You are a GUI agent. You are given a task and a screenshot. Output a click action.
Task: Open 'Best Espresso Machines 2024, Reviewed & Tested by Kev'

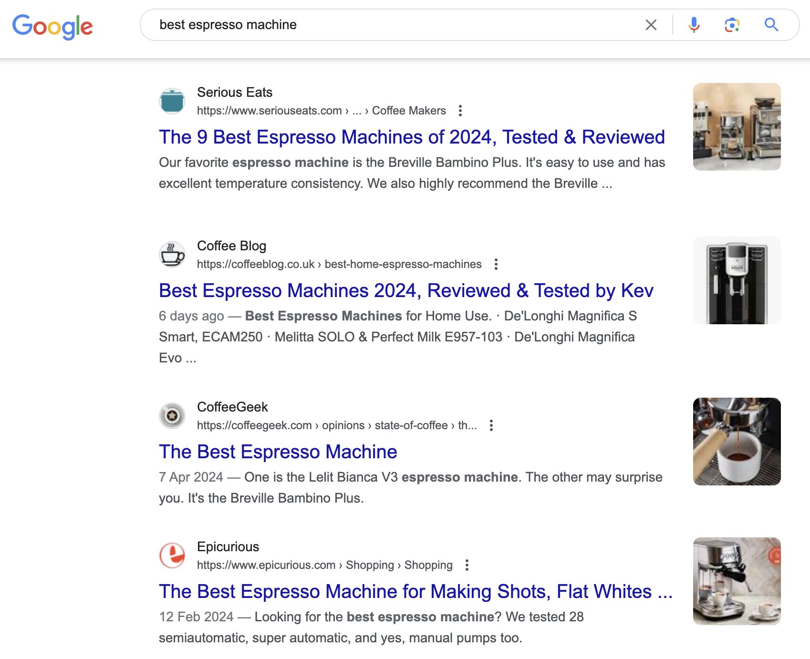tap(407, 290)
